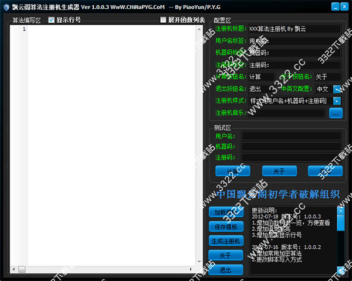Click the bottom-left 退出 button
The width and height of the screenshot is (352, 281).
(226, 270)
